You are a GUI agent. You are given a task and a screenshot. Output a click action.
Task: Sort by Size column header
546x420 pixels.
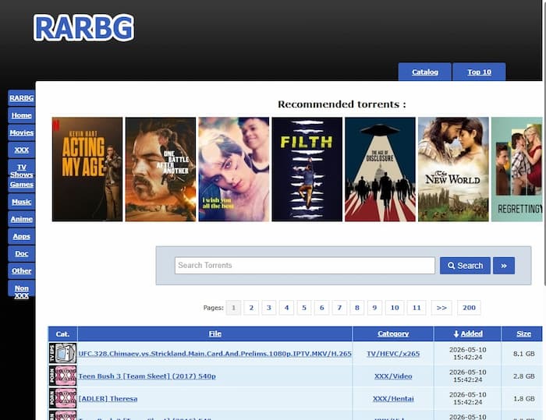tap(523, 334)
